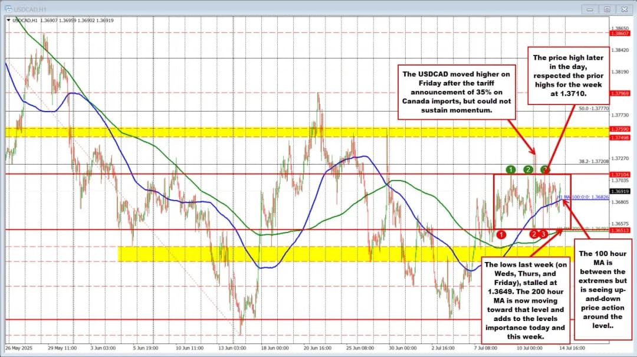This screenshot has height=357, width=637.
Task: Minimize the USDCAD chart window
Action: point(592,9)
